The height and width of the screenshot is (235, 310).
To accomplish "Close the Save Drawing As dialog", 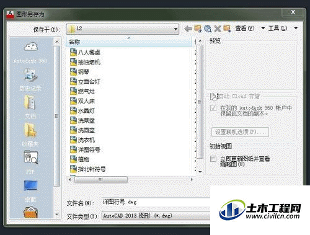I will point(293,12).
